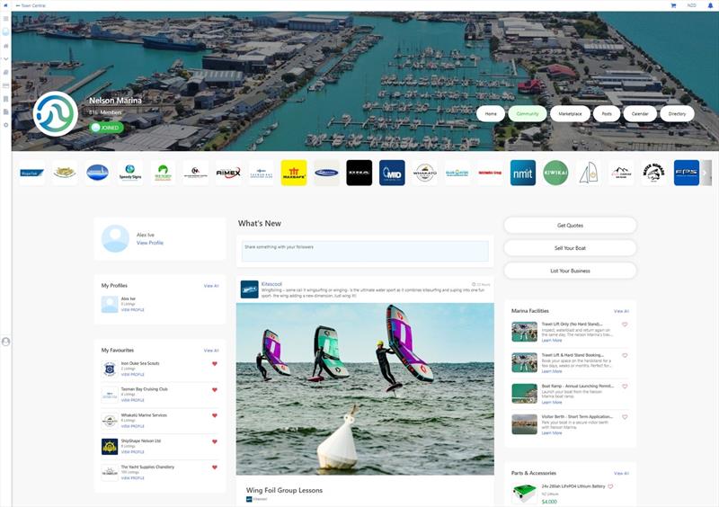Image resolution: width=719 pixels, height=507 pixels.
Task: Open Wing Foil Group Lessons title
Action: tap(284, 490)
